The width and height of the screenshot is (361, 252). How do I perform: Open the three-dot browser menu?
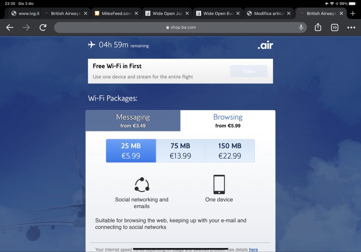click(351, 27)
